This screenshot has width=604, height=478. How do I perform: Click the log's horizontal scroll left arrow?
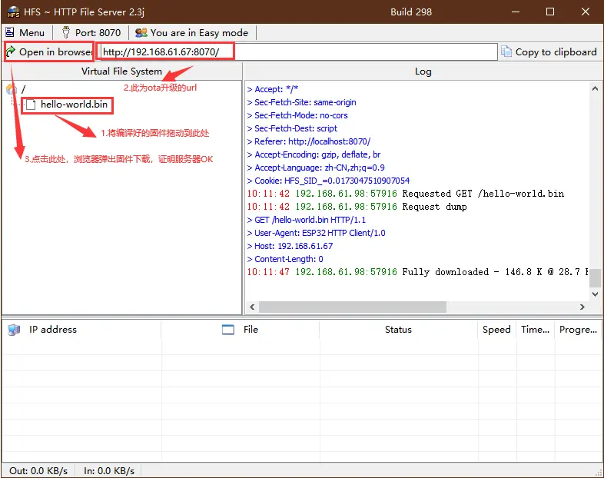click(251, 307)
